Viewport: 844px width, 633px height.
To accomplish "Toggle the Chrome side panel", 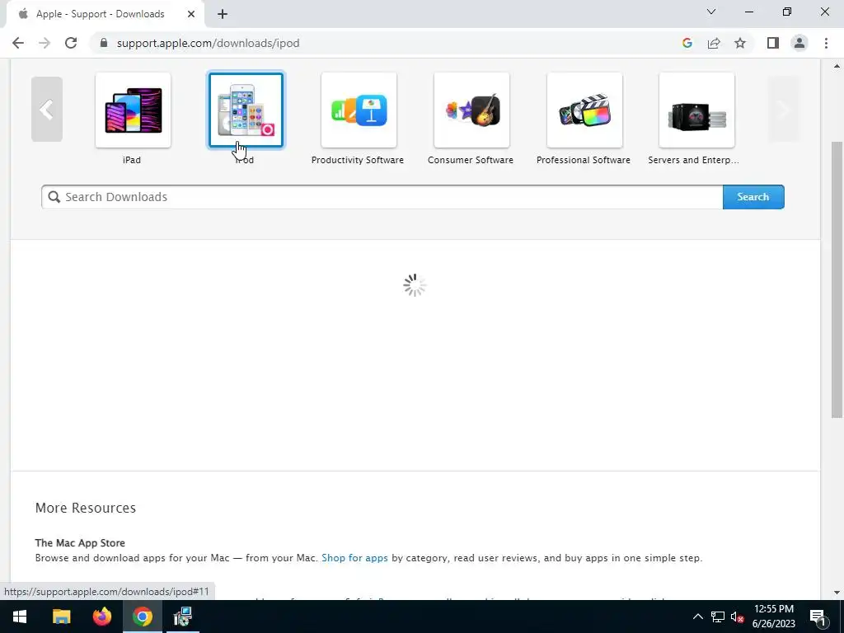I will tap(773, 43).
